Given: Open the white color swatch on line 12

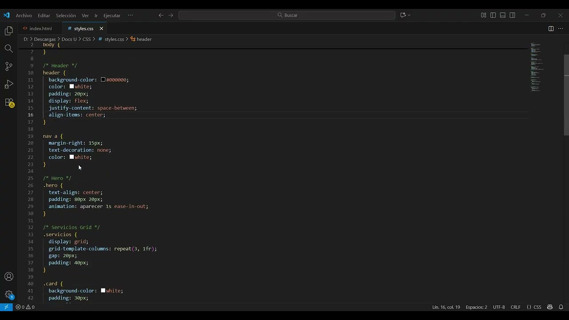Looking at the screenshot, I should [72, 87].
